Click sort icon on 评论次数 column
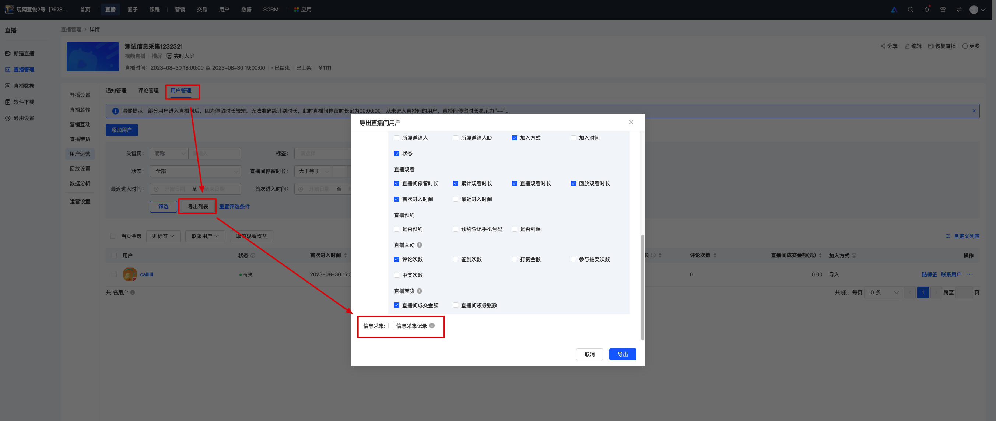 point(715,255)
